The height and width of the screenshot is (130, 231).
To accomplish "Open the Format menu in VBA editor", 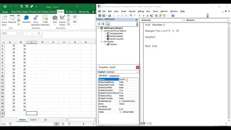I will 132,11.
